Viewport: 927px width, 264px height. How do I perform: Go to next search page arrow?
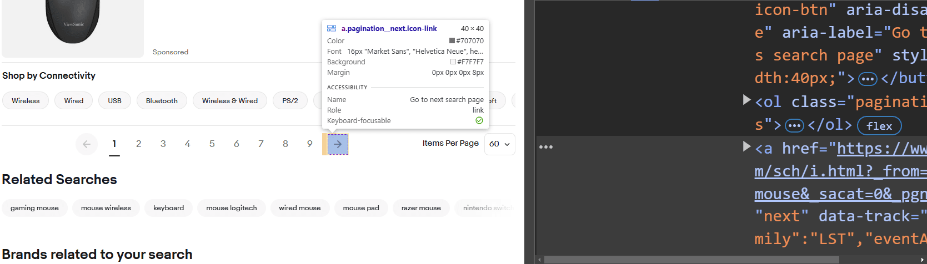338,144
